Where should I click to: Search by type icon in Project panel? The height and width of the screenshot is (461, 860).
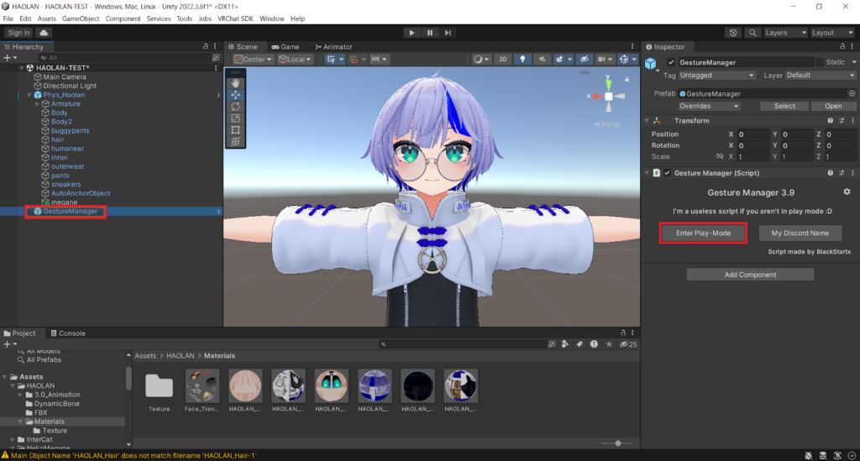point(565,344)
